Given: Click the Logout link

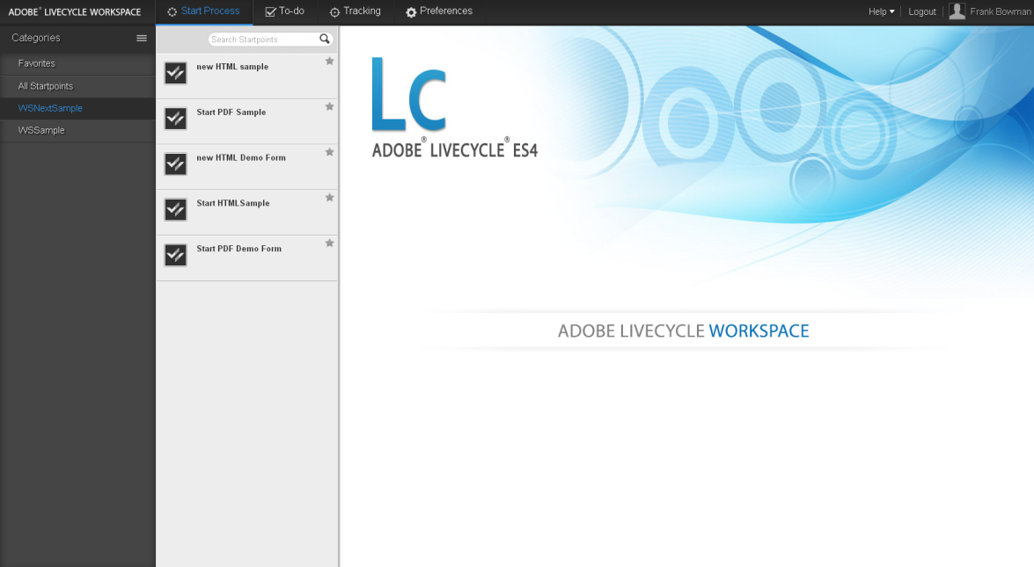Looking at the screenshot, I should click(x=922, y=11).
